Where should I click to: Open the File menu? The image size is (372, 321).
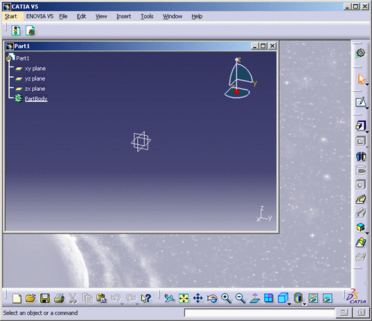click(63, 17)
